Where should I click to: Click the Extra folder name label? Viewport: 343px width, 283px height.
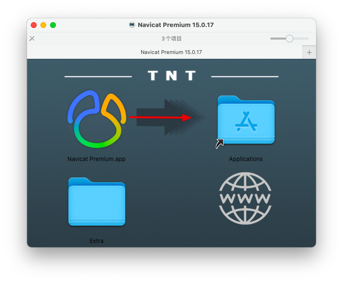tap(96, 241)
